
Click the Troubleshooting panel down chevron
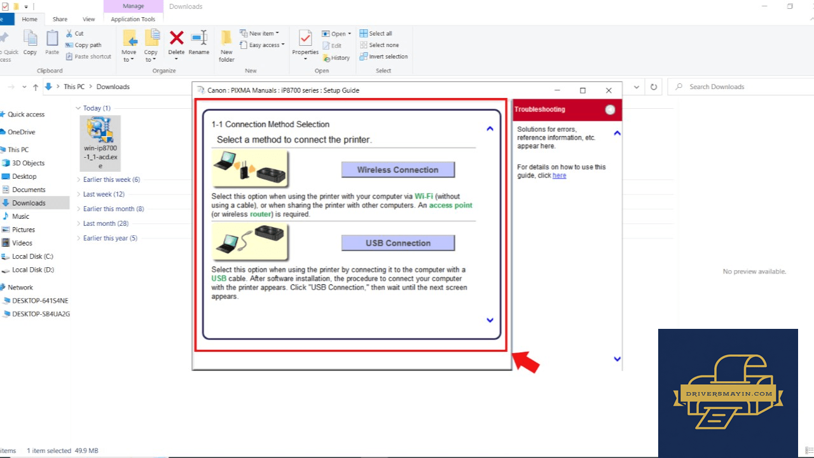tap(617, 359)
